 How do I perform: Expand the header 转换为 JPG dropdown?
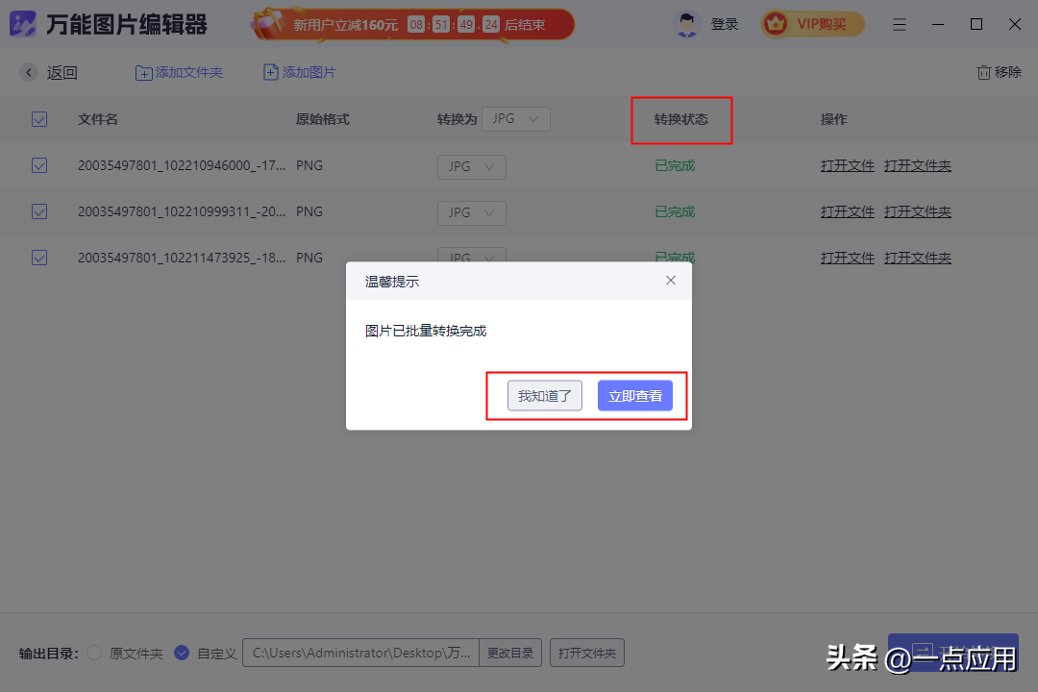tap(515, 119)
